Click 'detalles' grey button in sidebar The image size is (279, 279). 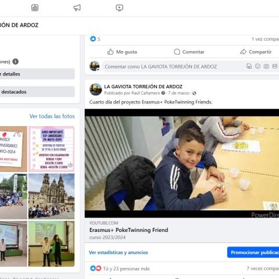pyautogui.click(x=37, y=74)
